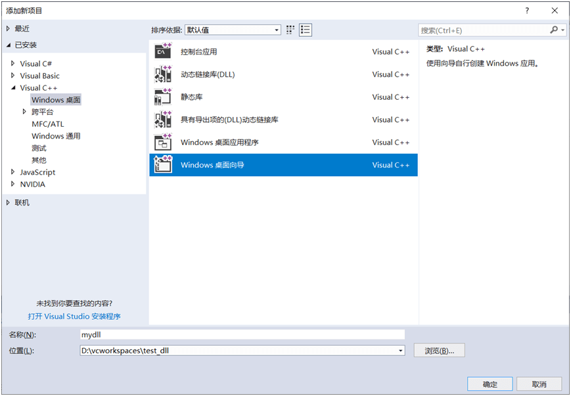Click the 动态链接库(DLL) template icon
Viewport: 571px width, 396px height.
(x=163, y=74)
